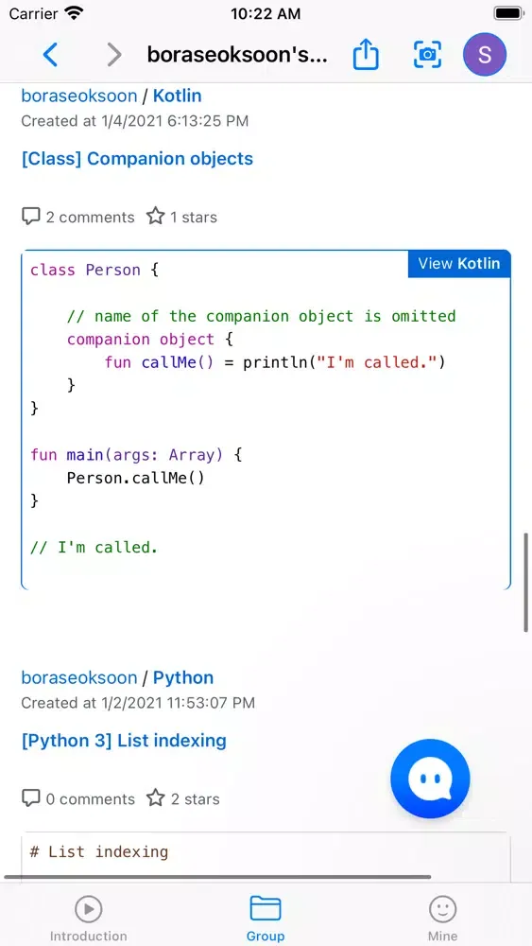The height and width of the screenshot is (946, 532).
Task: Open the blue chat assistant bubble
Action: 430,779
